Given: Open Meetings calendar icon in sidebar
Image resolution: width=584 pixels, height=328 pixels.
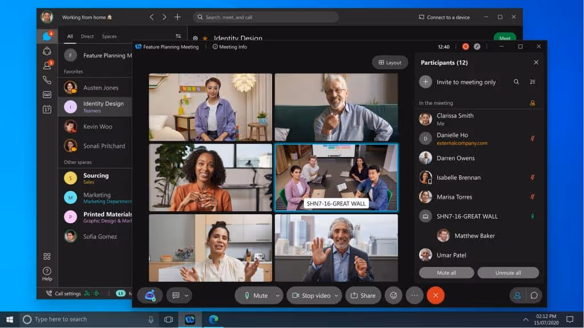Looking at the screenshot, I should (x=47, y=109).
